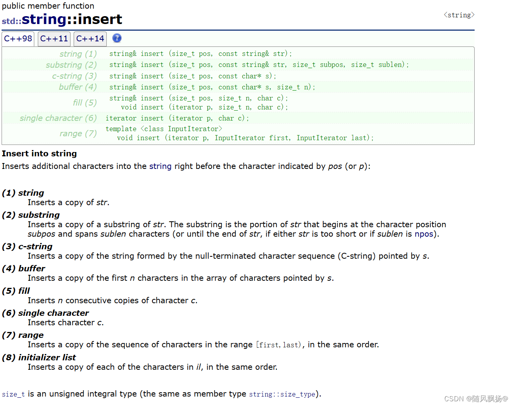514x406 pixels.
Task: Click the '(8) initializer list' section heading
Action: point(39,358)
